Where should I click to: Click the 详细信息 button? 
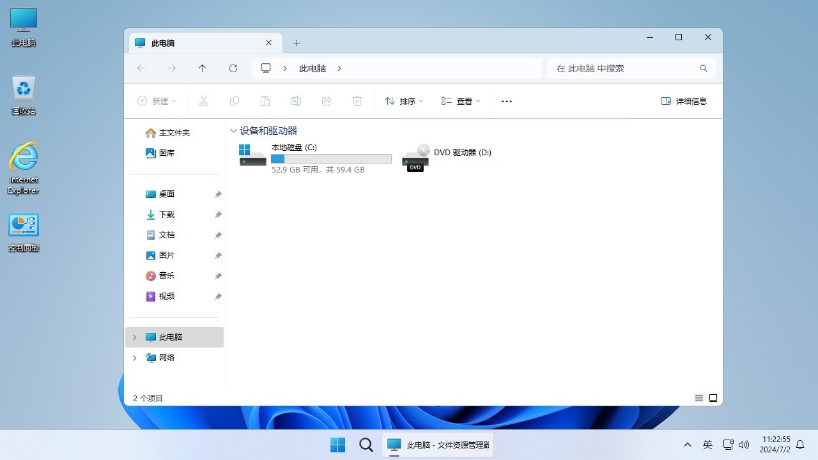pos(683,101)
